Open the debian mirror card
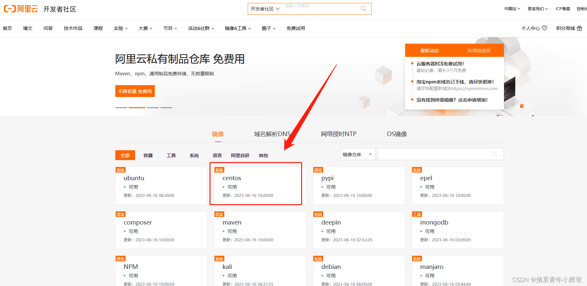587x286 pixels. [x=359, y=271]
